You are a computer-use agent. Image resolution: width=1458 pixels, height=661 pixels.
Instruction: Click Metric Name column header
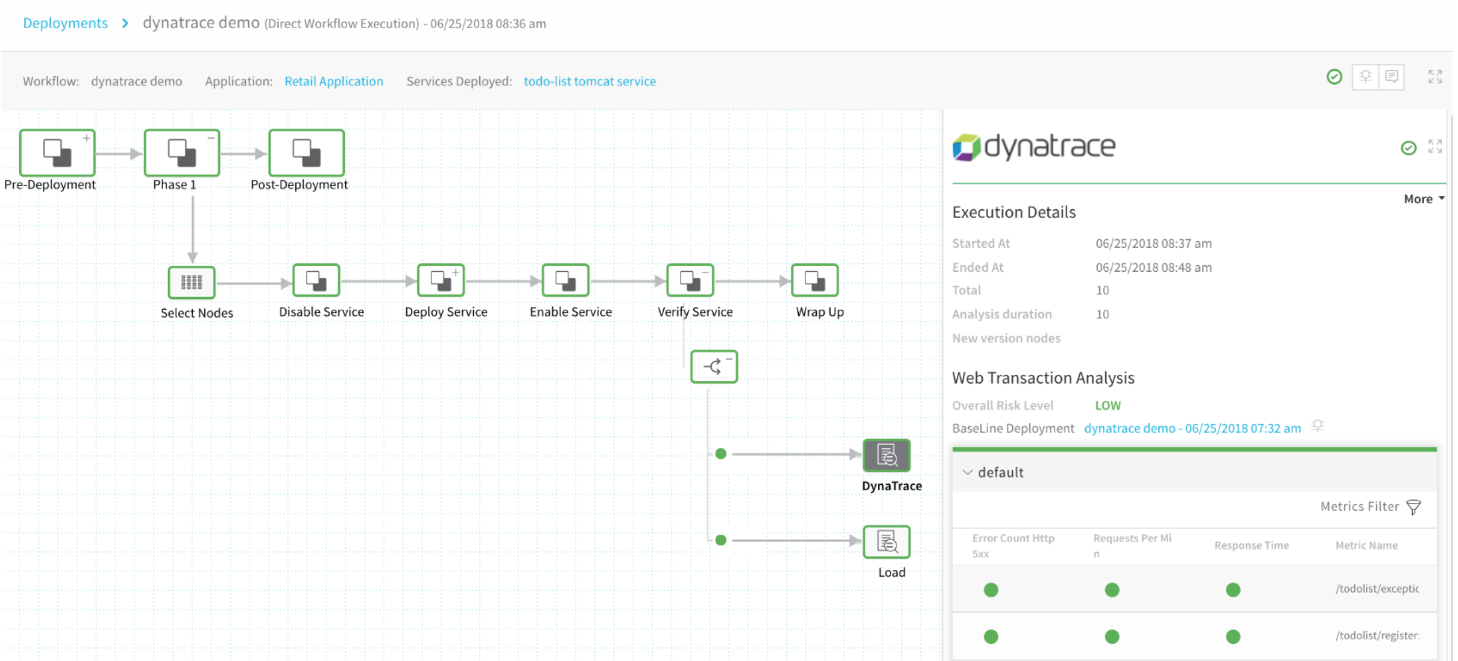point(1366,546)
